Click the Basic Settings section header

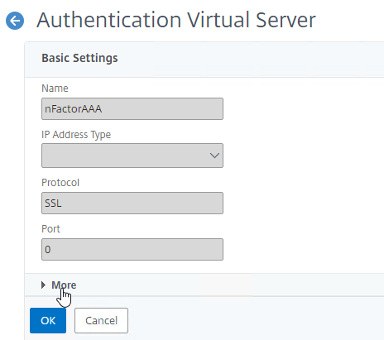click(79, 58)
